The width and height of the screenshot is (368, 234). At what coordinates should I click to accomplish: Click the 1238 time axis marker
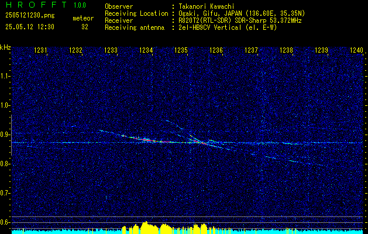[286, 50]
